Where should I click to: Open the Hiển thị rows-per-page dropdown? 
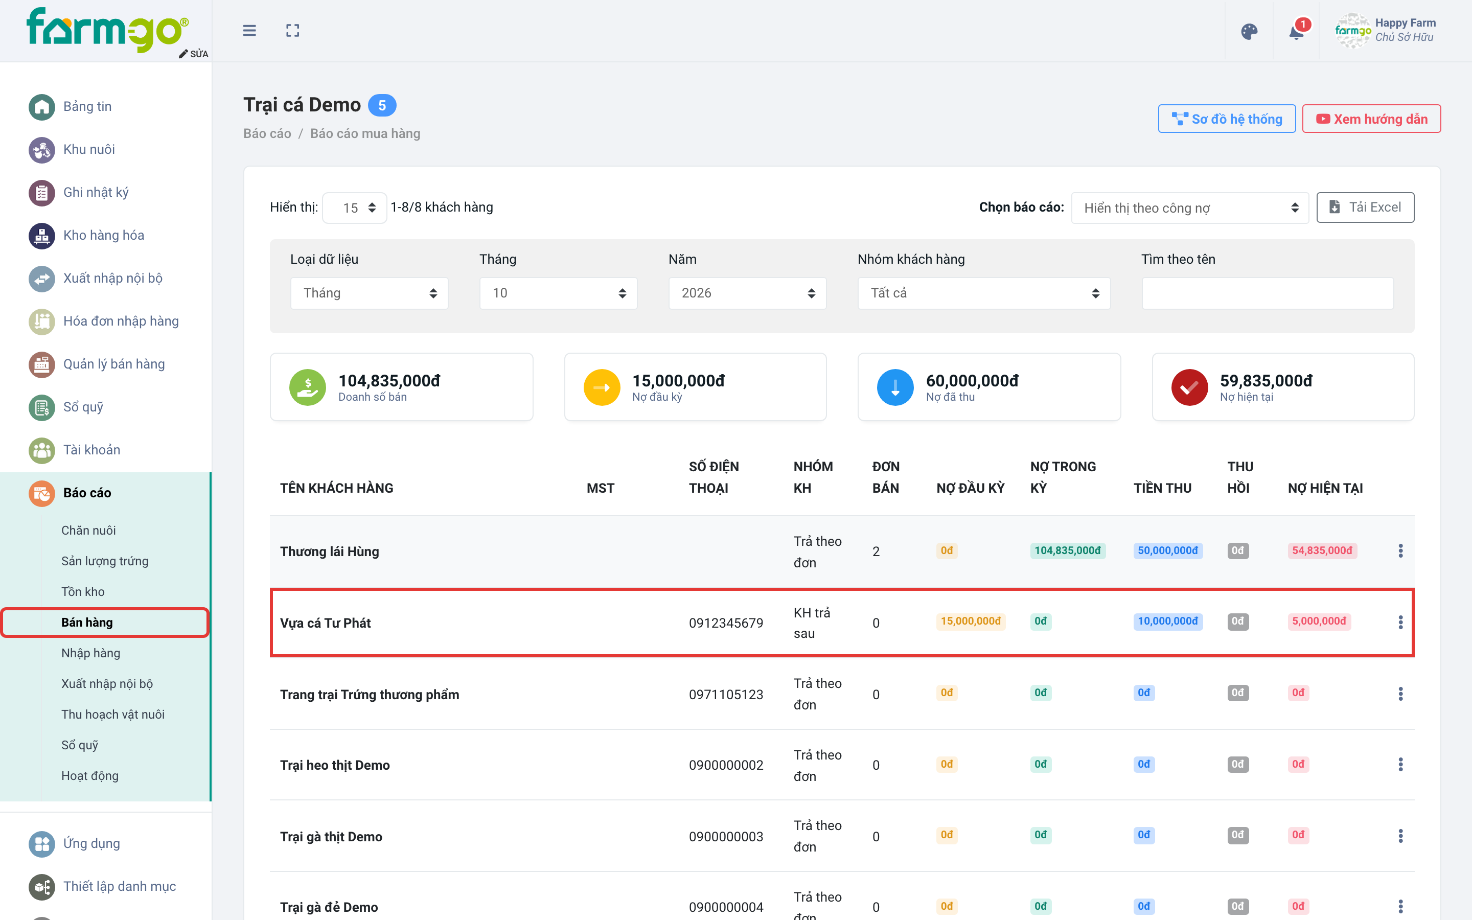[x=355, y=208]
